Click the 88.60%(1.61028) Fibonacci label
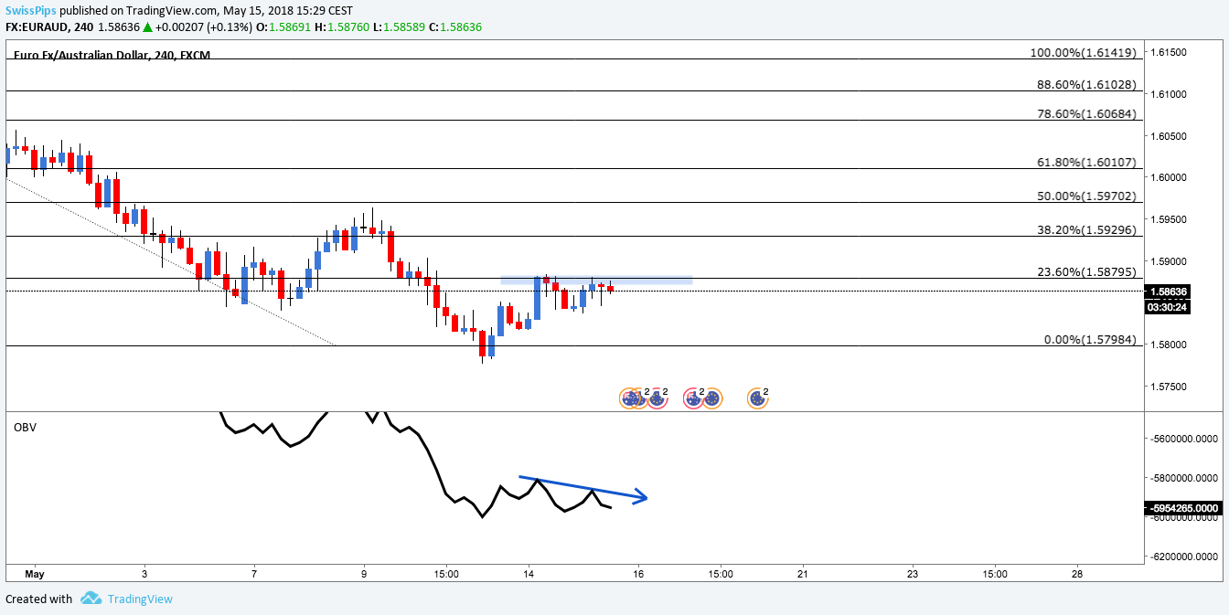Screen dimensions: 1229x615 click(1086, 84)
